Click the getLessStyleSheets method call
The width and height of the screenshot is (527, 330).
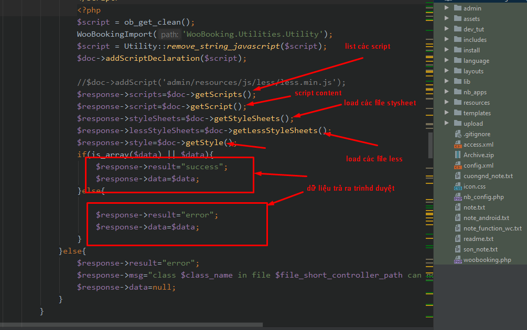click(x=275, y=130)
